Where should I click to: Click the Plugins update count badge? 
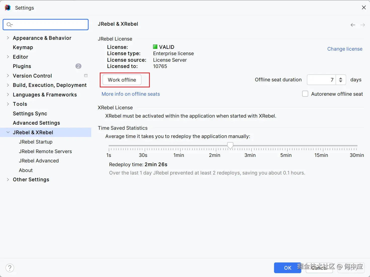78,66
